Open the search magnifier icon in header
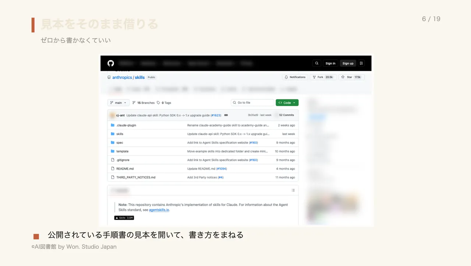Viewport: 471px width, 266px height. coord(317,63)
